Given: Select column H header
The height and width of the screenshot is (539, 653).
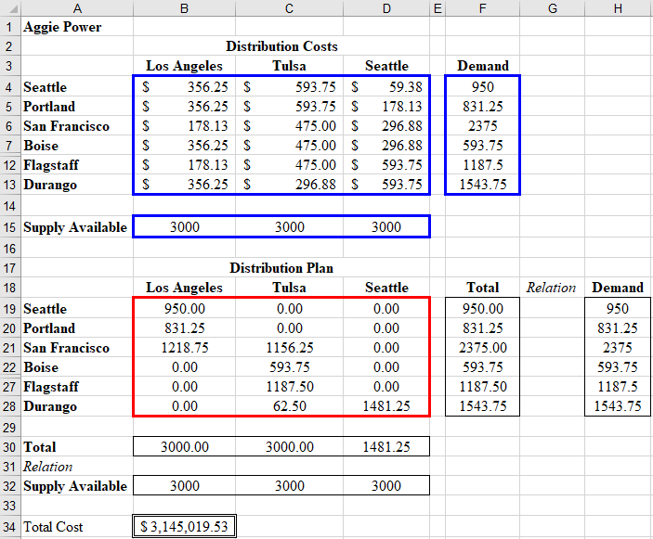Looking at the screenshot, I should coord(618,8).
